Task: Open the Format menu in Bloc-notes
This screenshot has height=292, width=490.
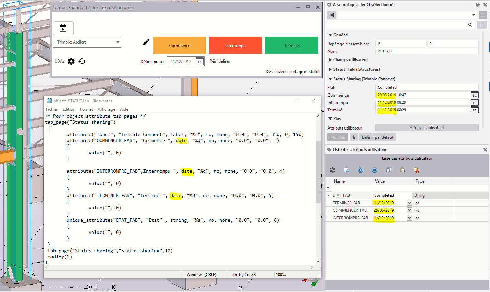Action: [x=86, y=109]
